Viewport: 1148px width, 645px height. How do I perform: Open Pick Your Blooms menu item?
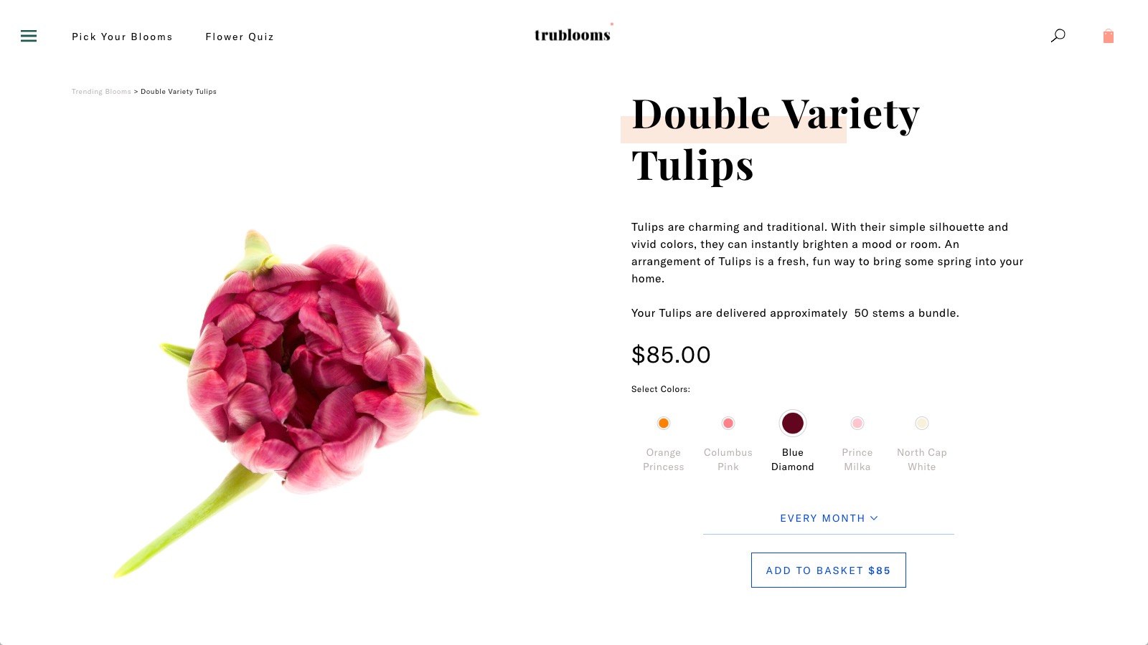coord(122,37)
